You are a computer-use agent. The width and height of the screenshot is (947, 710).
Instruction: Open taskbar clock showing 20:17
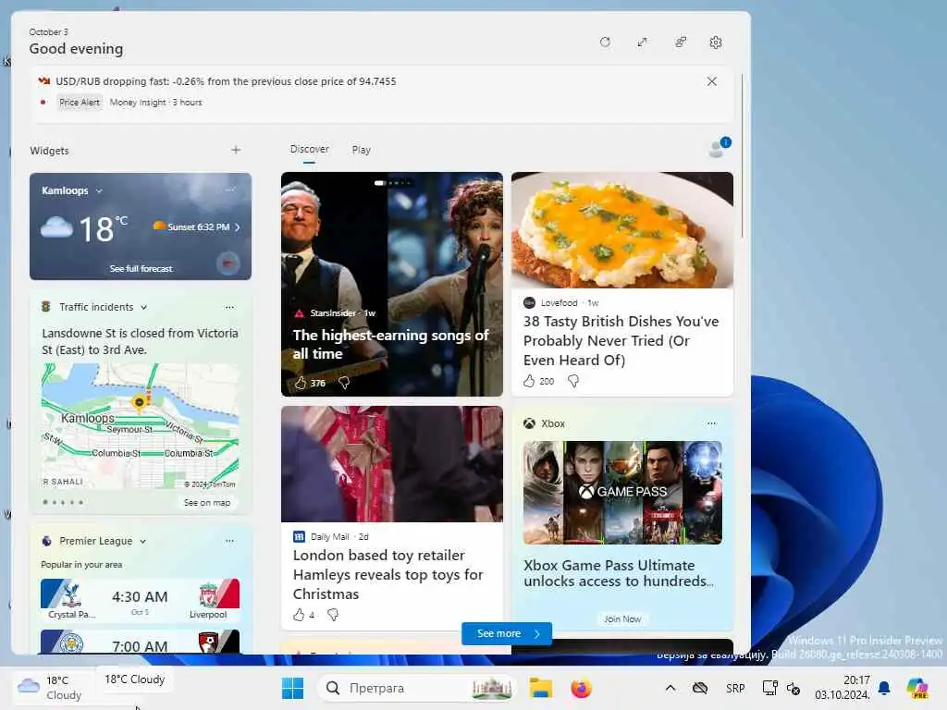(x=842, y=688)
